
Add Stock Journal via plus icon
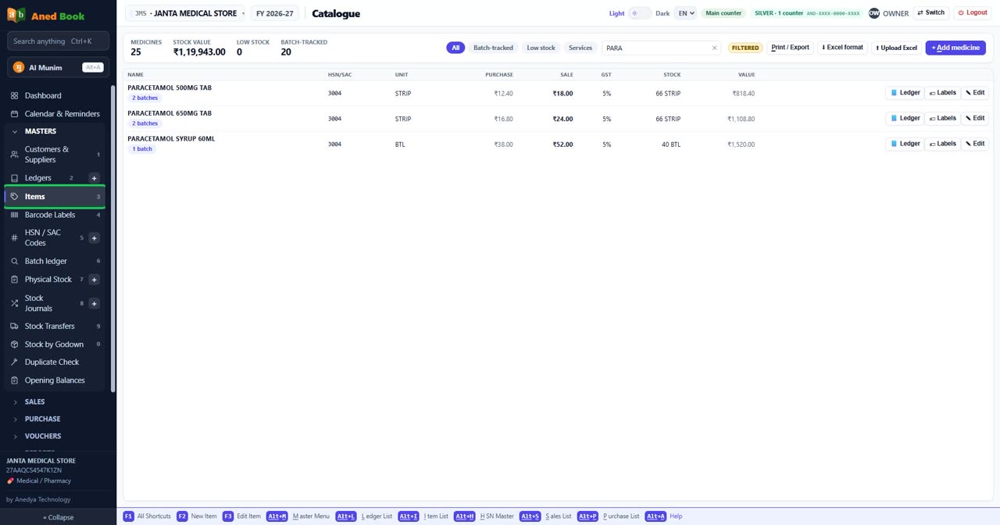pyautogui.click(x=95, y=303)
